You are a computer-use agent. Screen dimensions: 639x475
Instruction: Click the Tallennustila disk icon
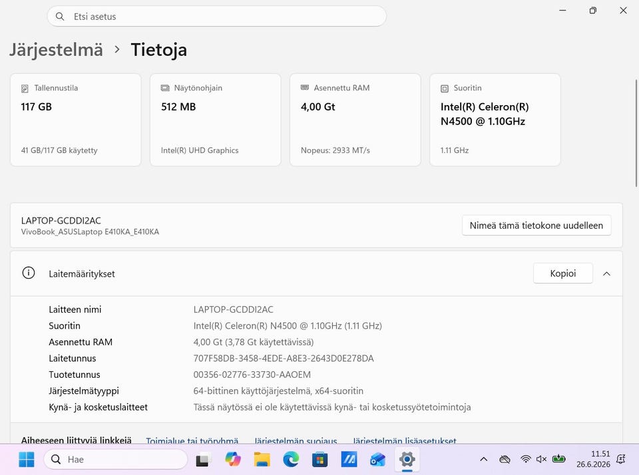click(x=25, y=88)
